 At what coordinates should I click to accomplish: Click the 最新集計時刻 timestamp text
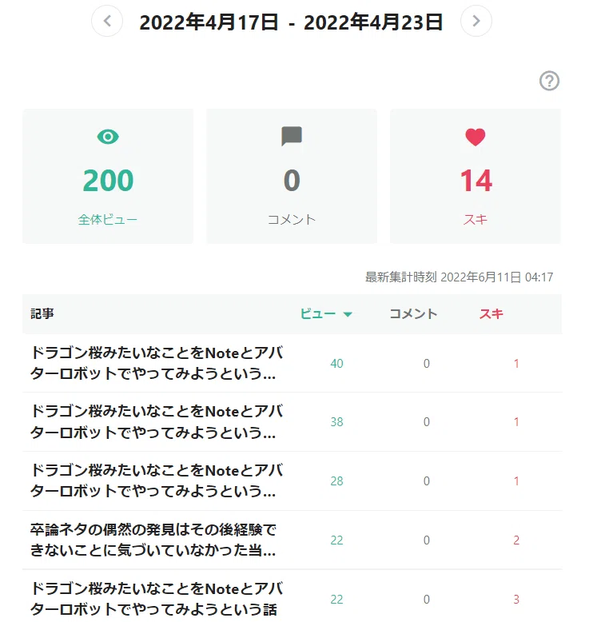459,277
